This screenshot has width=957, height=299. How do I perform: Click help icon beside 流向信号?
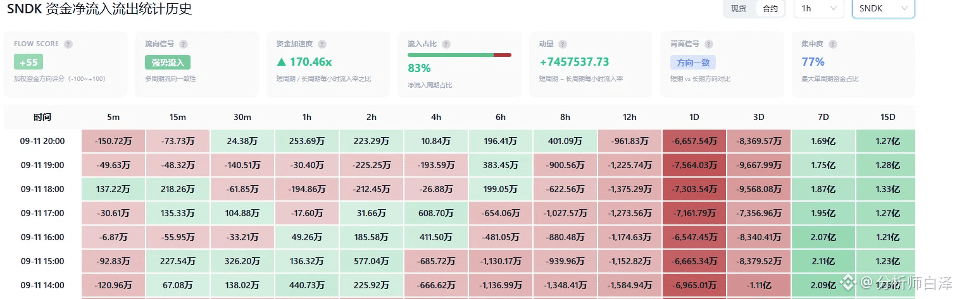pos(184,44)
